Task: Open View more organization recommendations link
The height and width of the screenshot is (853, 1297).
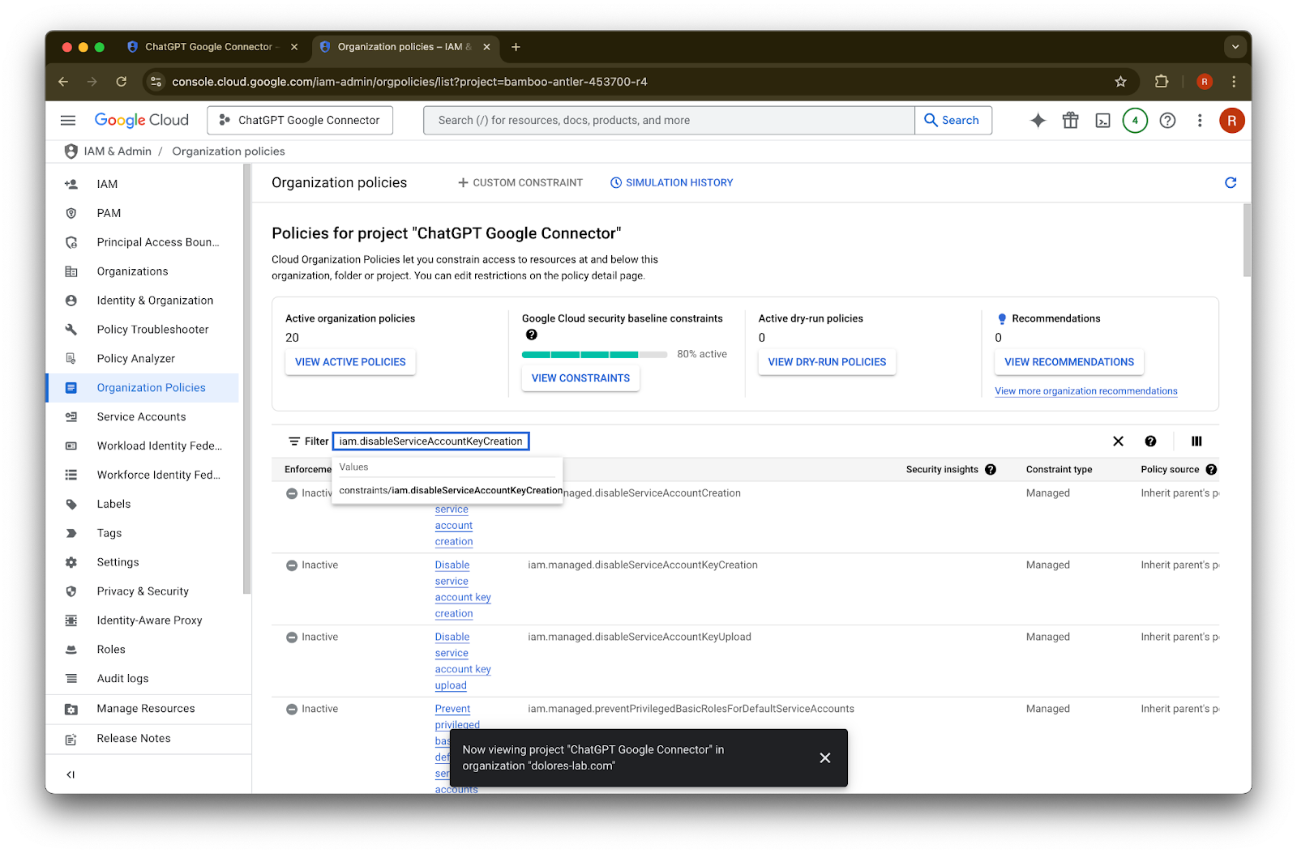Action: click(x=1086, y=391)
